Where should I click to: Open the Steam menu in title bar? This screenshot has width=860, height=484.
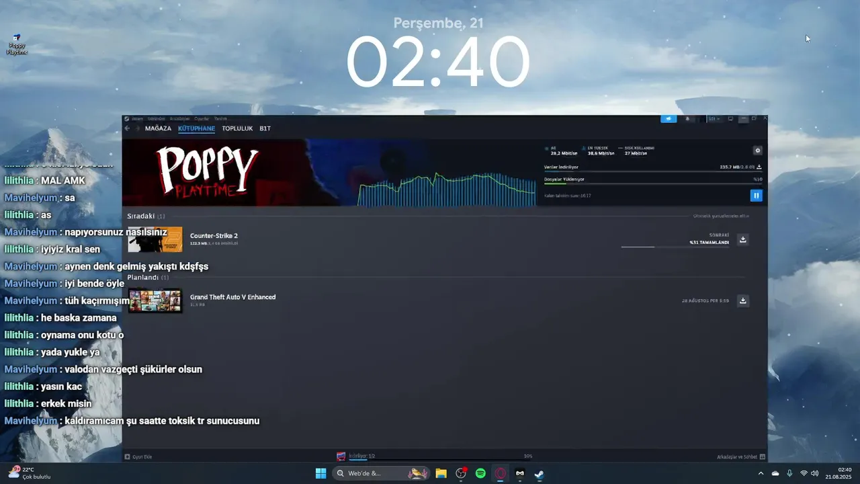pos(138,119)
